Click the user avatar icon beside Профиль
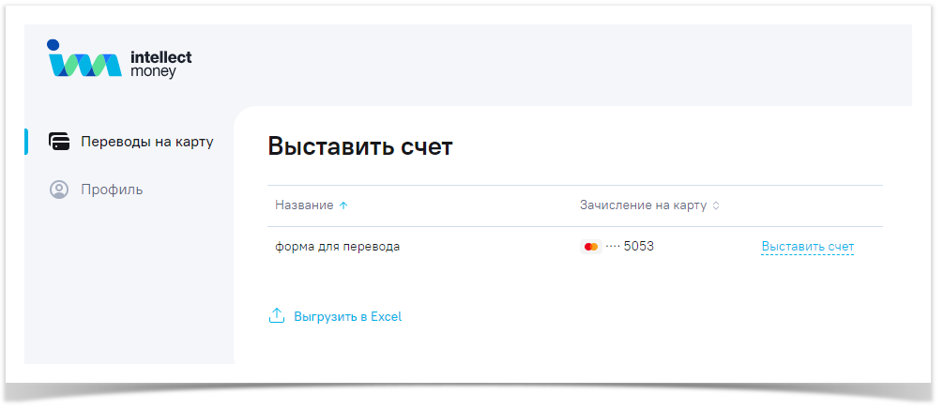The width and height of the screenshot is (944, 410). (x=59, y=190)
